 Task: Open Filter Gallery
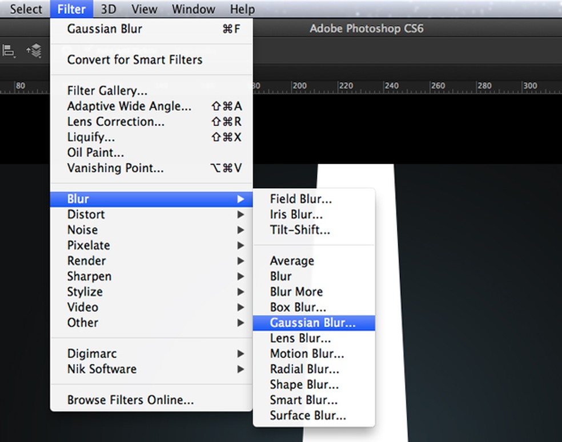tap(151, 91)
